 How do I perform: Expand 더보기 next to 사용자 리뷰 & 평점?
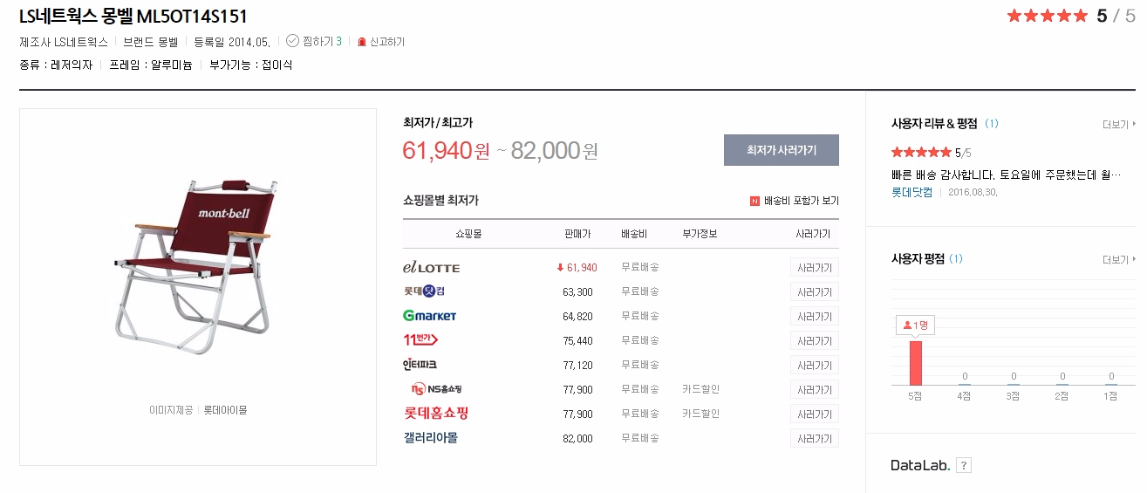(1117, 125)
